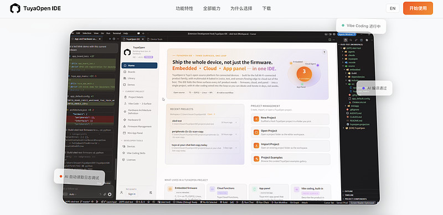Open the 功能特性 navigation item

click(184, 8)
